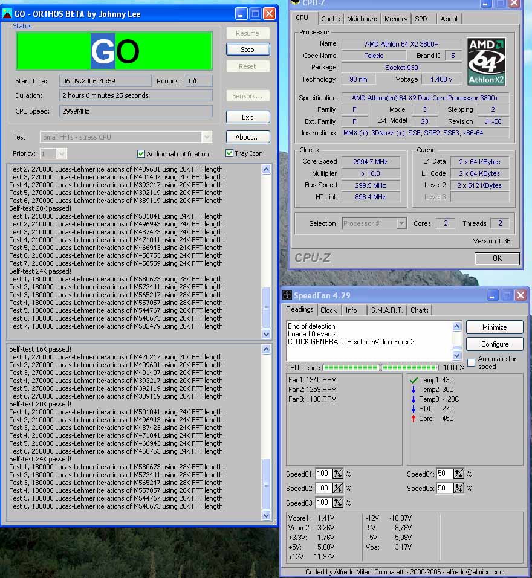The image size is (532, 578).
Task: Select the Memory tab in CPU-Z
Action: pos(396,19)
